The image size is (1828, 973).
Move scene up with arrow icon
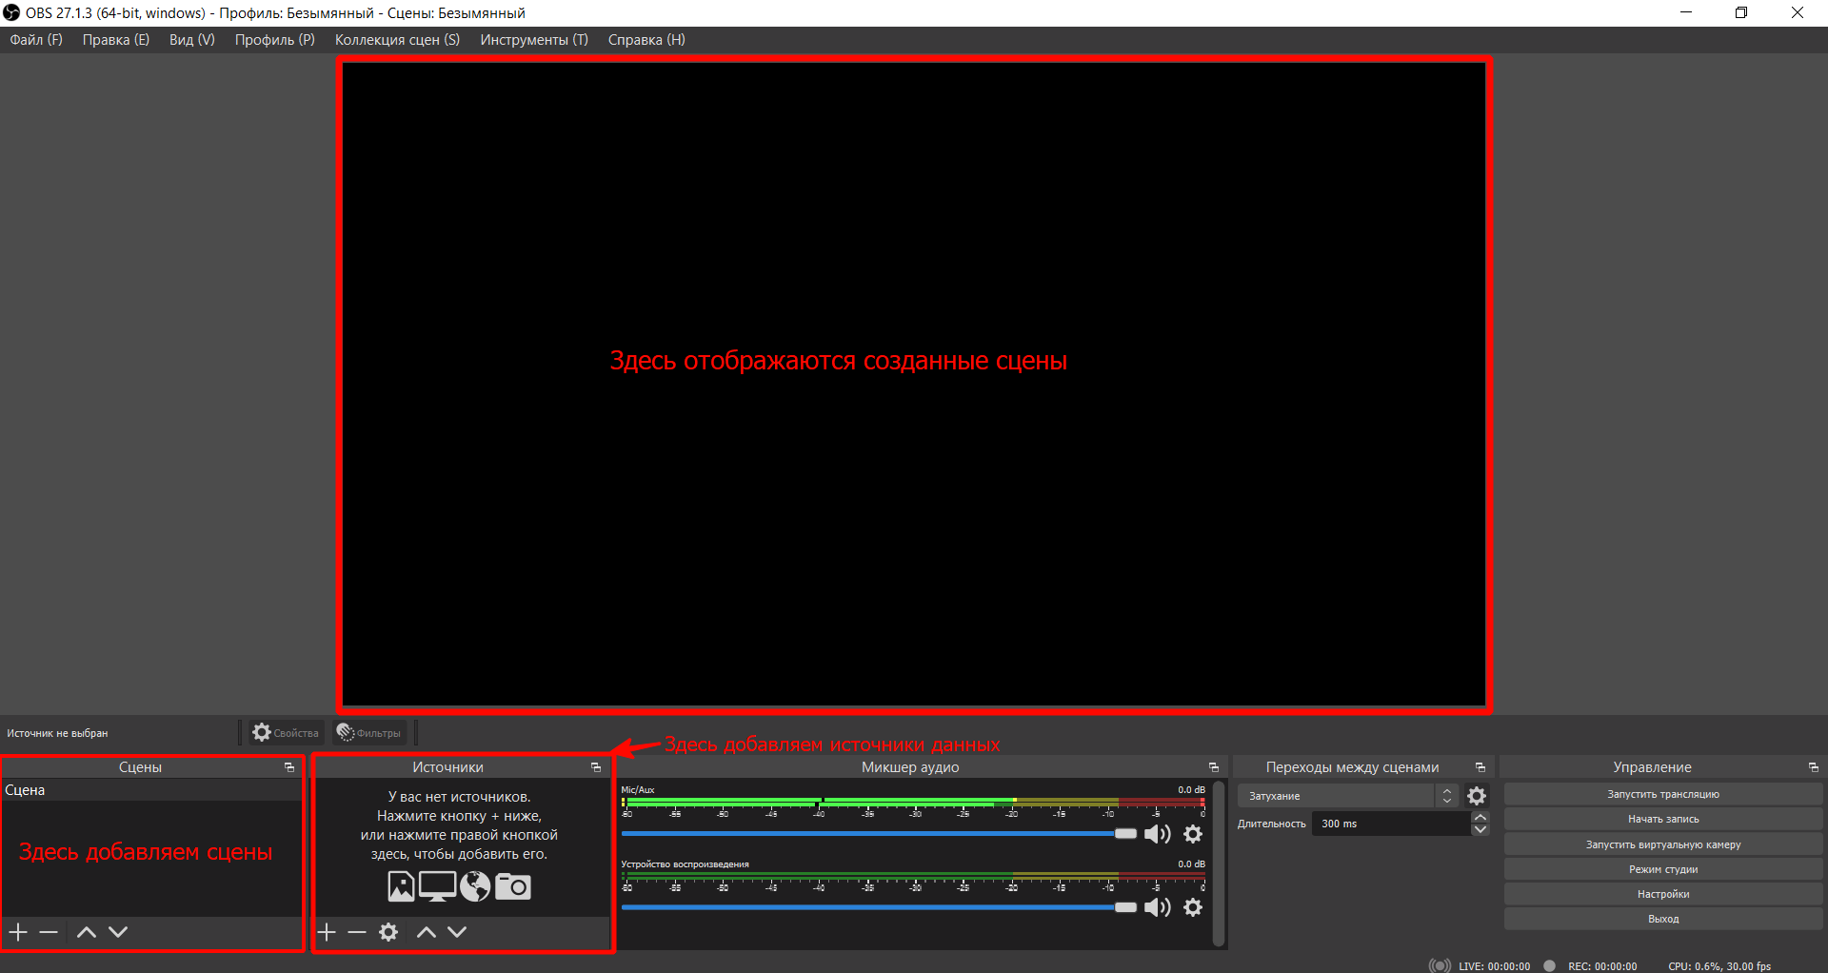[86, 932]
